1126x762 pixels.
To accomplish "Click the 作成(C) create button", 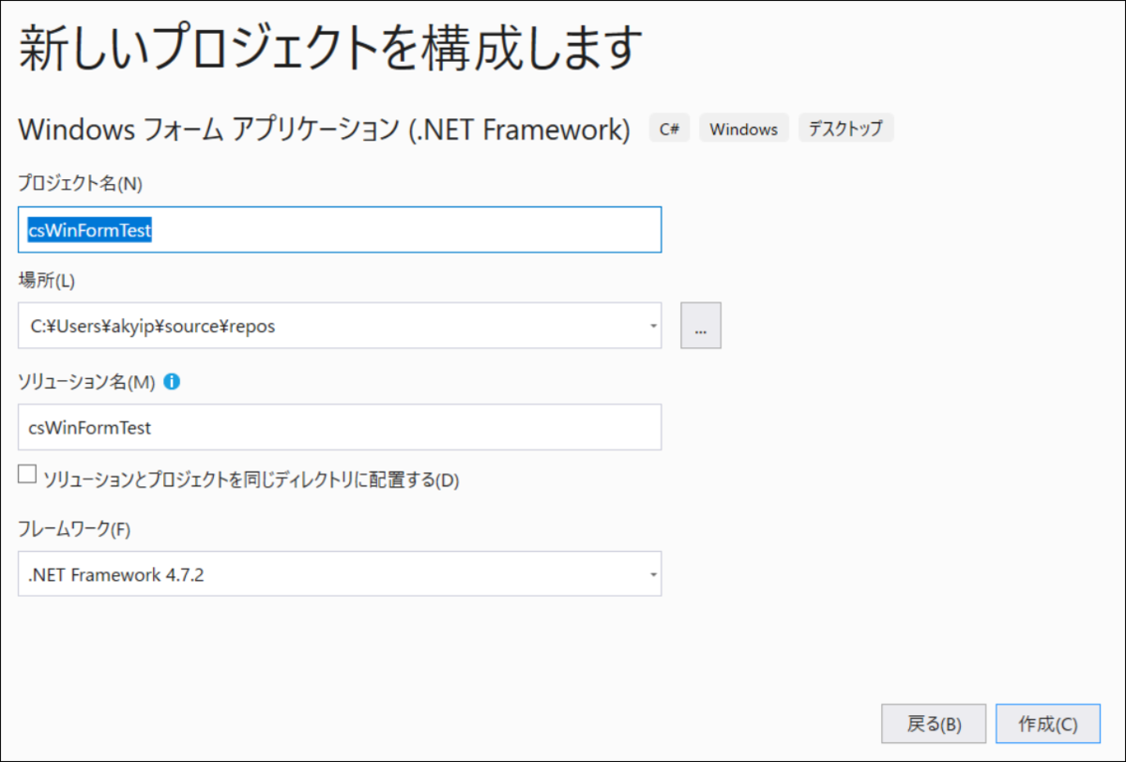I will 1047,724.
